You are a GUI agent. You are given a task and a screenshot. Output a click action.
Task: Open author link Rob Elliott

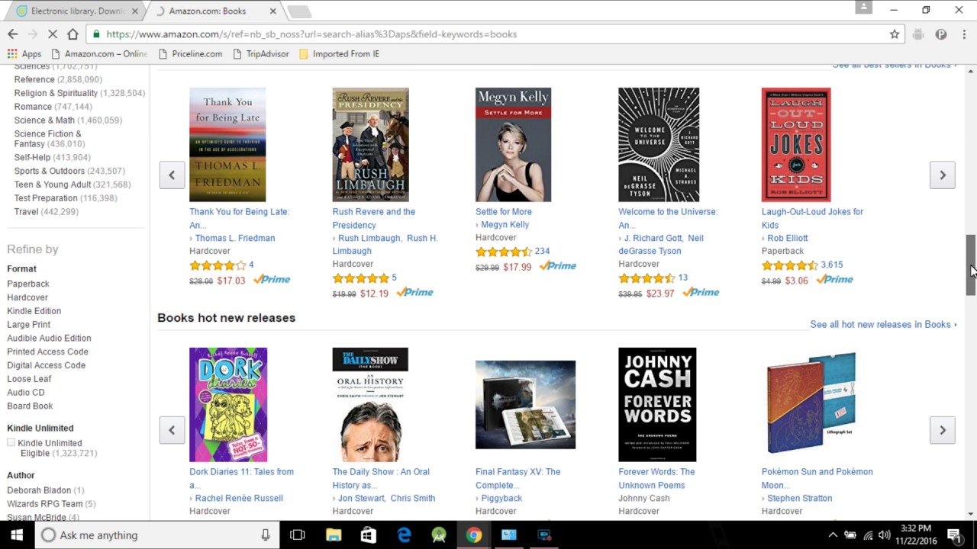788,238
